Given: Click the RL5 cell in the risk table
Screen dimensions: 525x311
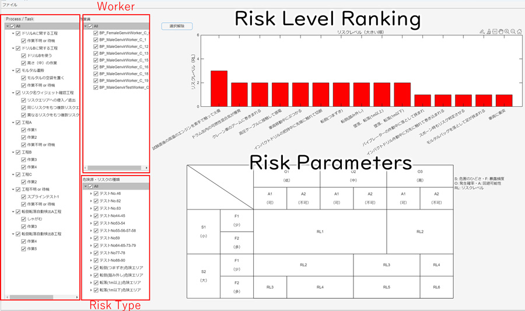Looking at the screenshot, I should 386,287.
